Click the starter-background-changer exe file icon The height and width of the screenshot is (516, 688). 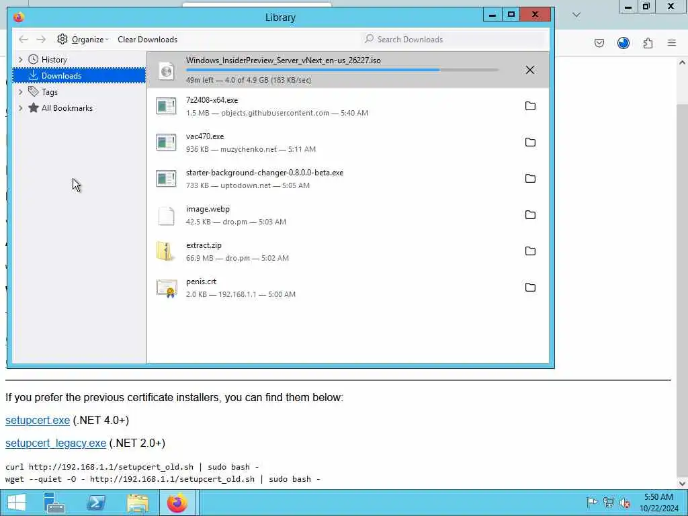coord(166,179)
